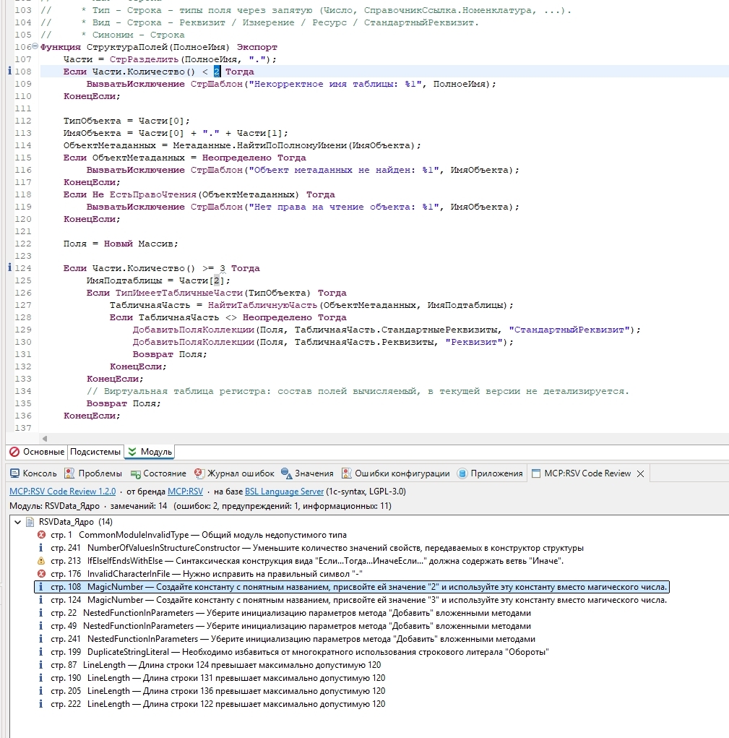Open the Основные tab
The width and height of the screenshot is (729, 738).
click(37, 452)
